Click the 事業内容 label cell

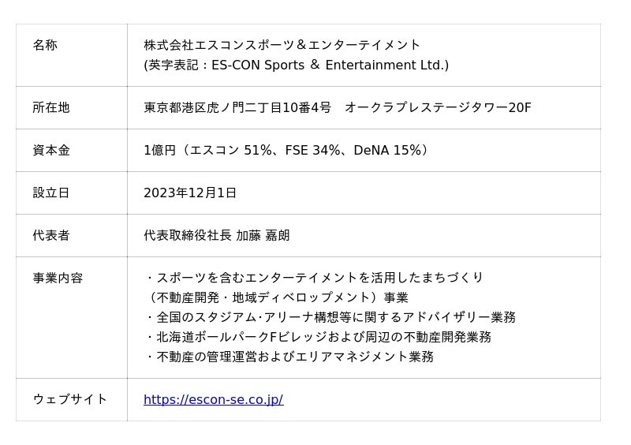pos(58,278)
